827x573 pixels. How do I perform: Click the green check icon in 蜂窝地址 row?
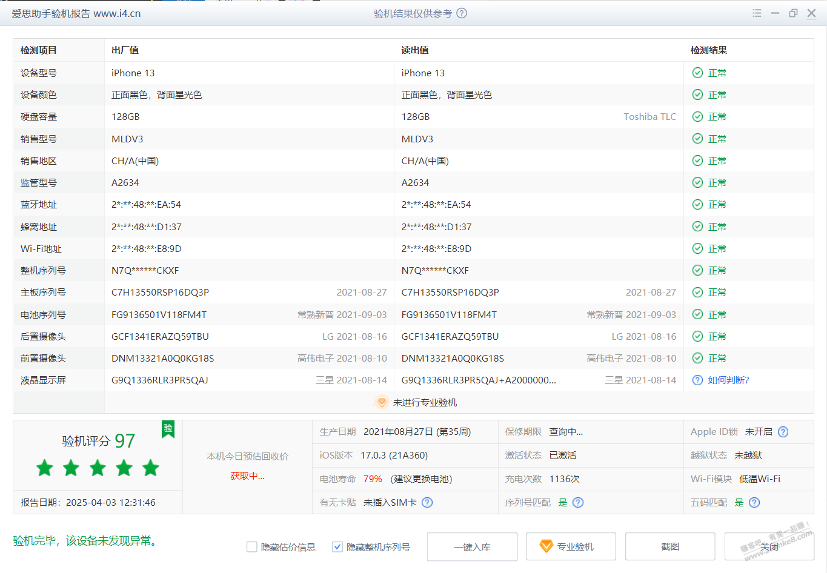(x=697, y=227)
